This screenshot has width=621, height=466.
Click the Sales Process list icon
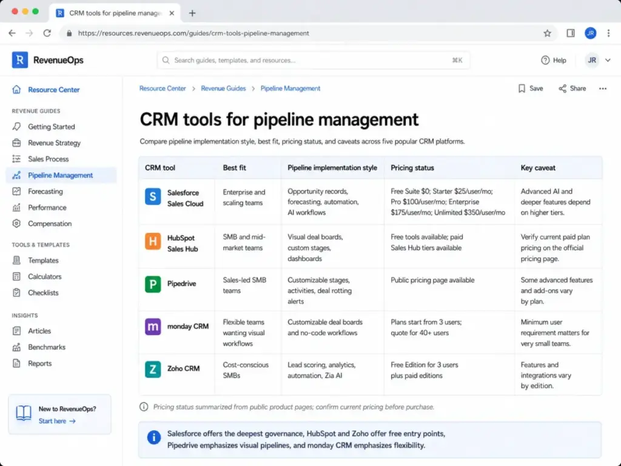tap(16, 159)
